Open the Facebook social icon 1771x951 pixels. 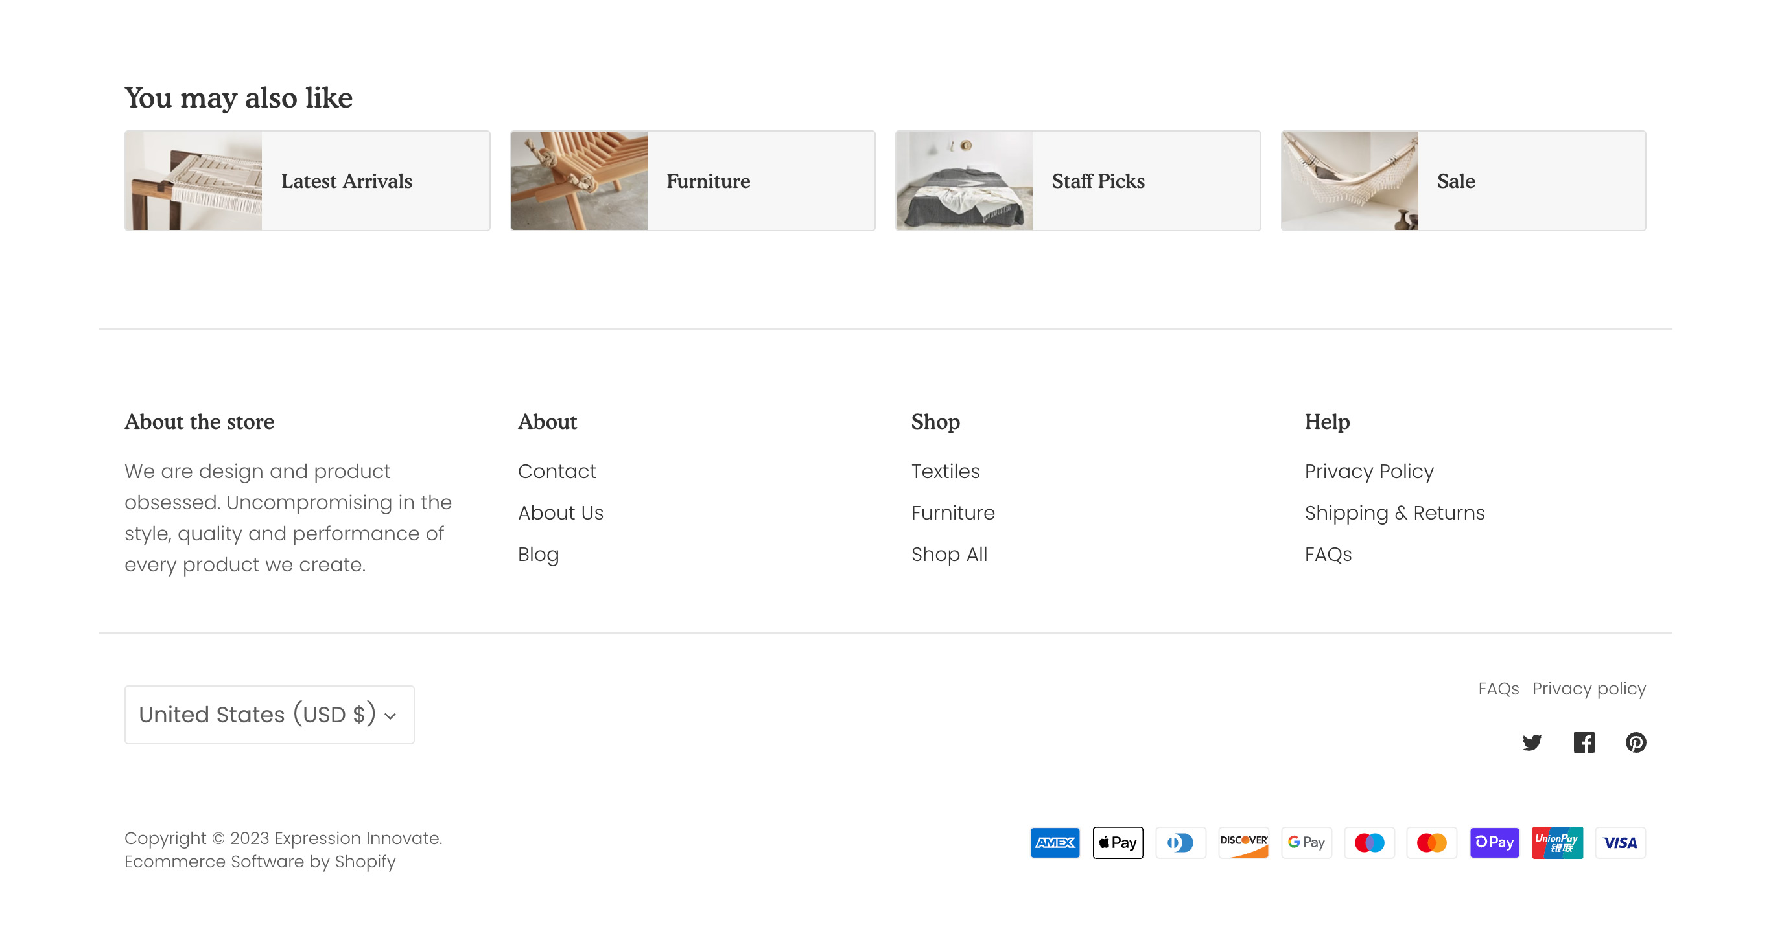[x=1584, y=742]
